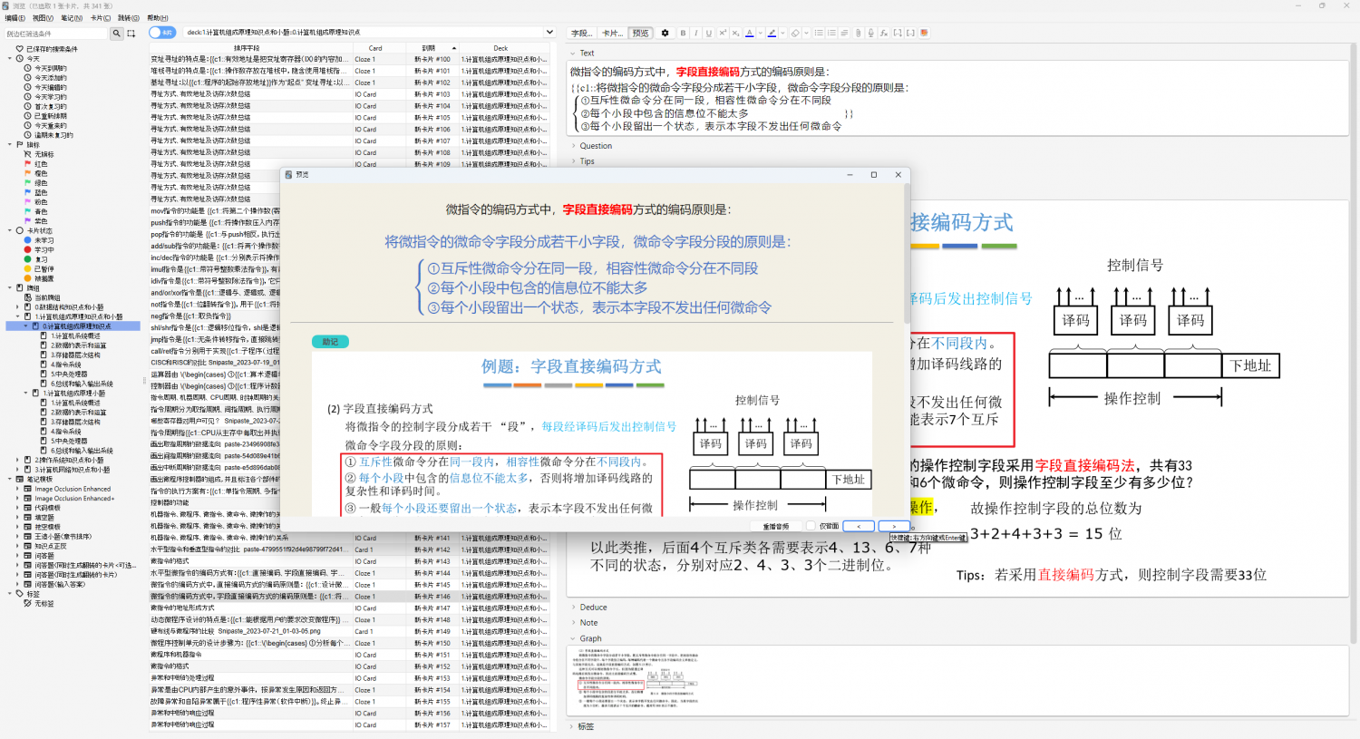This screenshot has width=1360, height=739.
Task: Apply text color with the A icon
Action: pyautogui.click(x=749, y=33)
